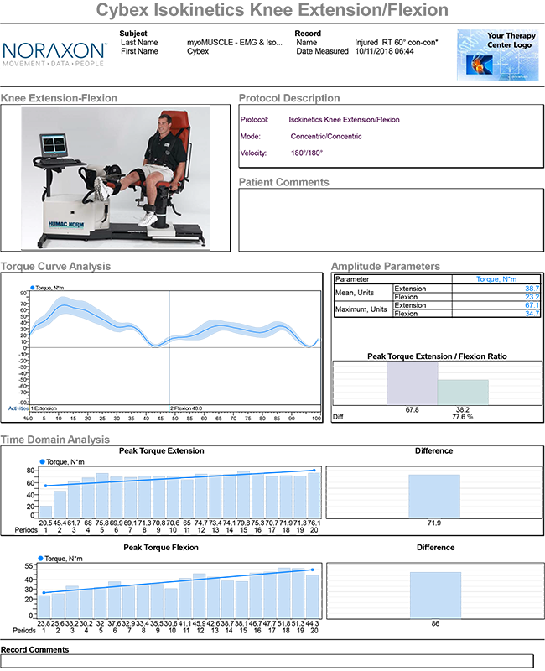Click the subject name 'myoMUSCLE - EMG & Iso...'
This screenshot has width=545, height=671.
[235, 43]
